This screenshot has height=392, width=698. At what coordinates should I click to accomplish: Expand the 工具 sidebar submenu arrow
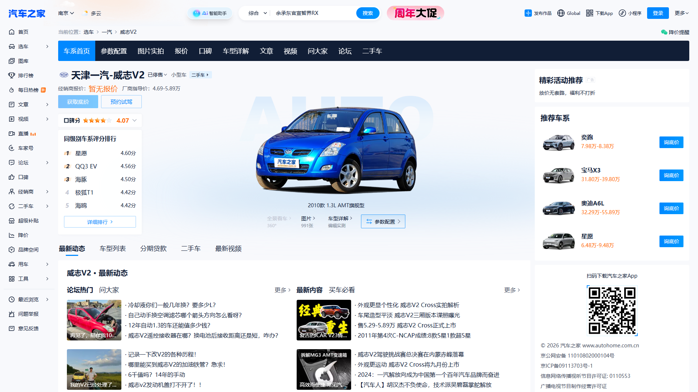47,279
